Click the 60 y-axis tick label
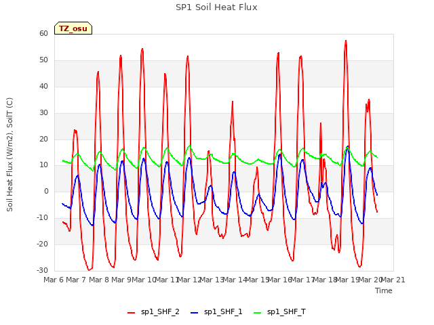Image resolution: width=434 pixels, height=325 pixels. 43,34
